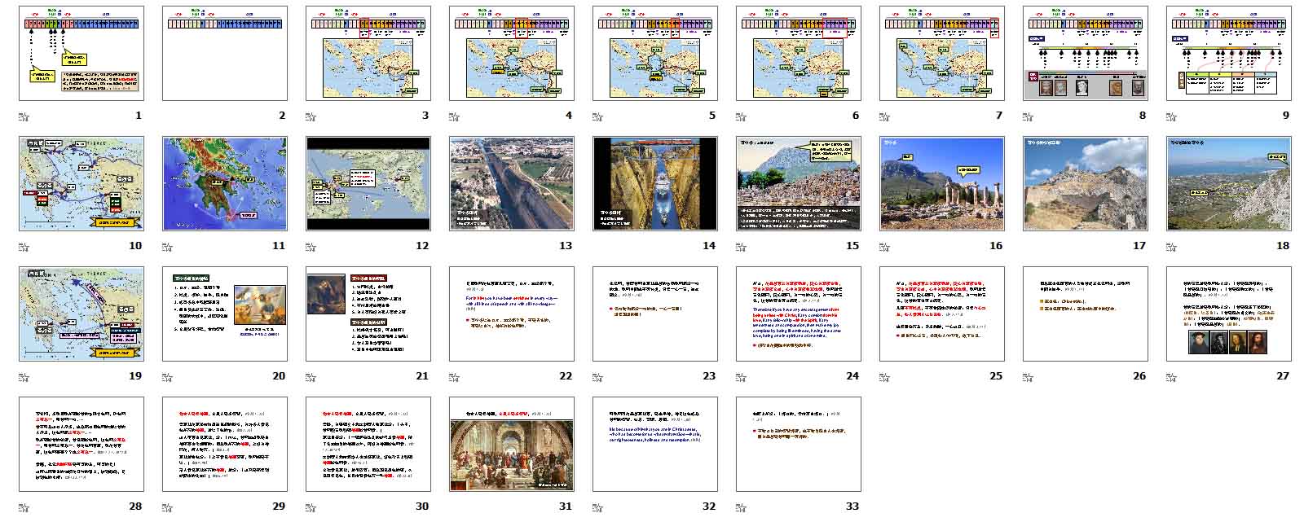Select slide 9 with the colored table

click(x=1229, y=54)
